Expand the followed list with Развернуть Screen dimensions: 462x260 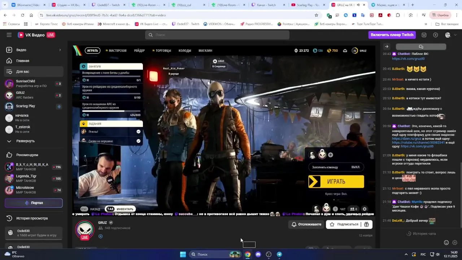[x=34, y=141]
